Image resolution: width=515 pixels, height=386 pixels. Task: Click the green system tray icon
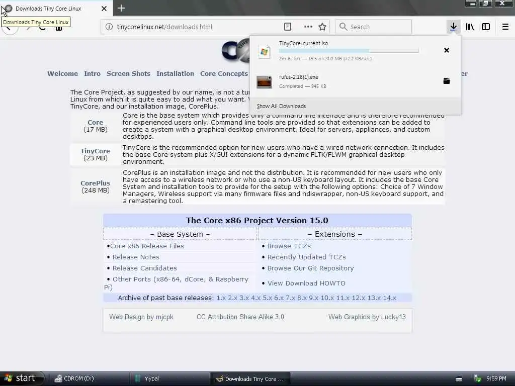478,378
